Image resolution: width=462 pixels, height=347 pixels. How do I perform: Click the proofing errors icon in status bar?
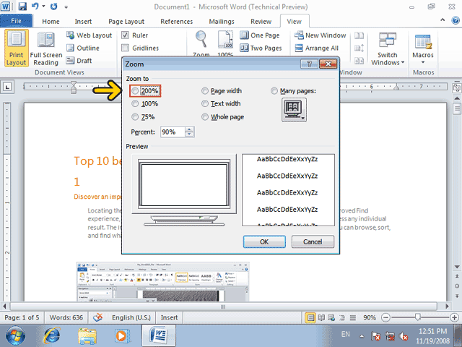[x=98, y=317]
